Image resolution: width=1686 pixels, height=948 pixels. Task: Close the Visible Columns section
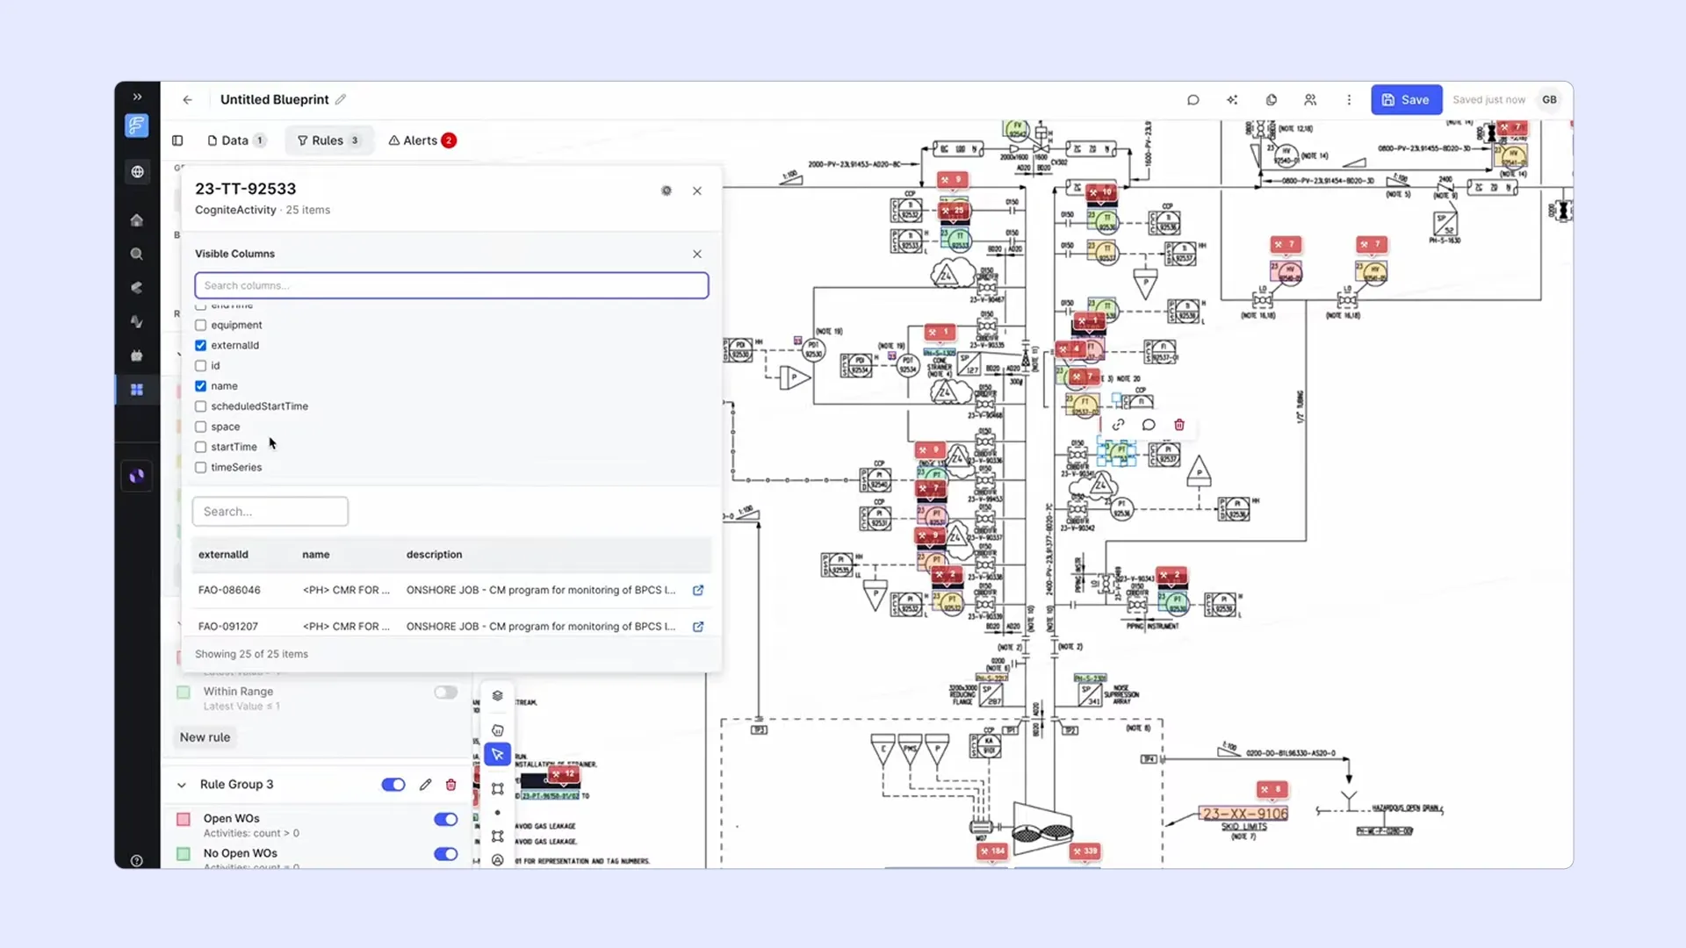click(x=697, y=254)
